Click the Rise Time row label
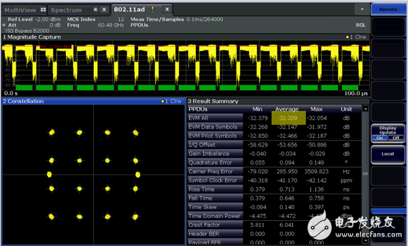Image resolution: width=408 pixels, height=246 pixels. (x=215, y=189)
